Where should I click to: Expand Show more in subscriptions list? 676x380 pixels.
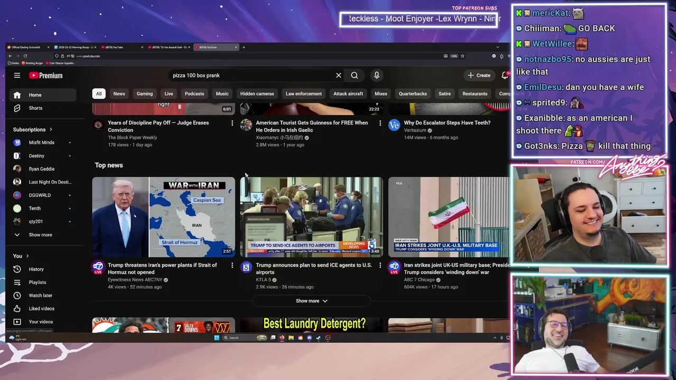point(43,235)
